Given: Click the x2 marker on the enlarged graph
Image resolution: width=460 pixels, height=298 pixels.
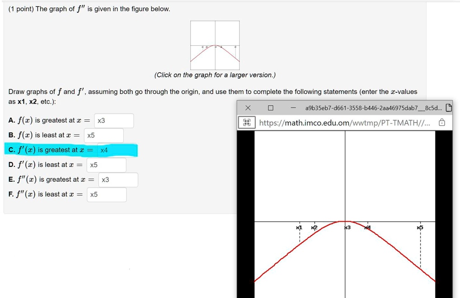Looking at the screenshot, I should [314, 227].
